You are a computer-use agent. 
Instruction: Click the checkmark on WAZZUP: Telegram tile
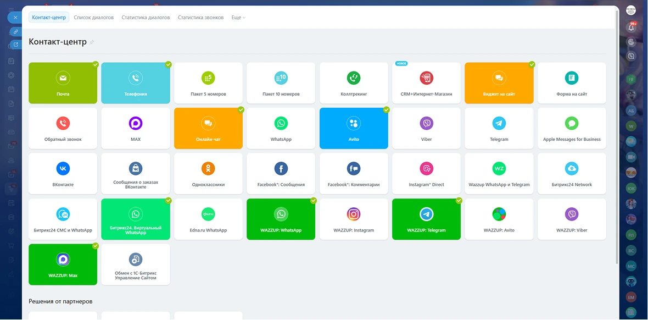(x=459, y=201)
